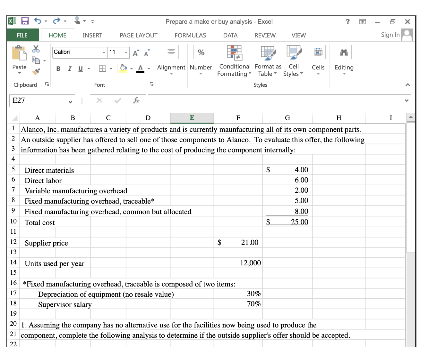The width and height of the screenshot is (437, 347).
Task: Expand the formula bar chevron
Action: click(407, 101)
